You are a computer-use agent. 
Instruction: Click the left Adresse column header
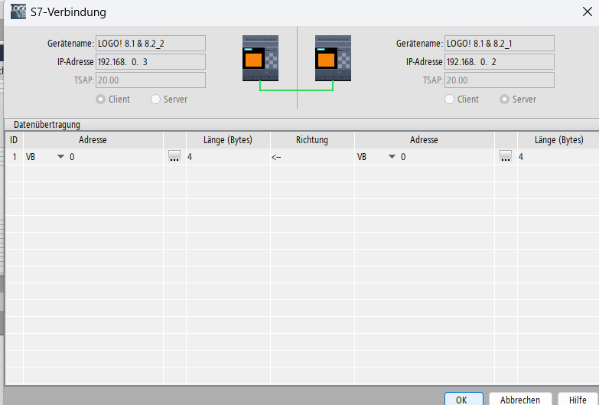pos(93,140)
